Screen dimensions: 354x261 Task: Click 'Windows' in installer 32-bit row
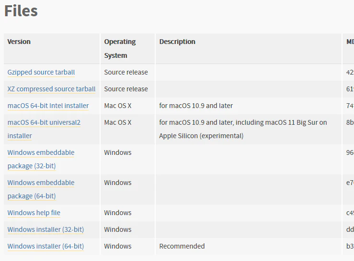(x=118, y=229)
